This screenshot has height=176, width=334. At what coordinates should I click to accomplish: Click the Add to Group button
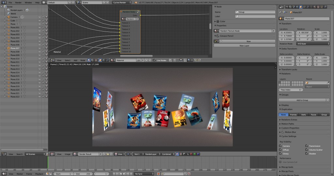pyautogui.click(x=302, y=100)
